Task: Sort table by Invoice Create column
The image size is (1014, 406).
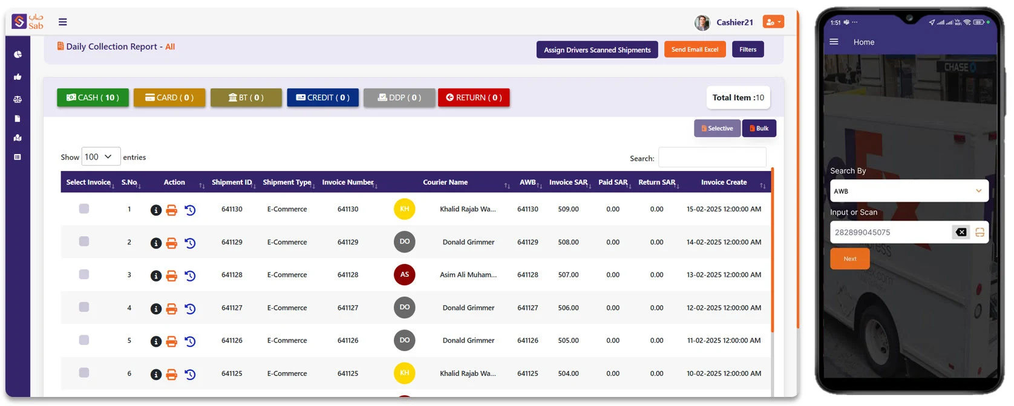Action: click(724, 182)
